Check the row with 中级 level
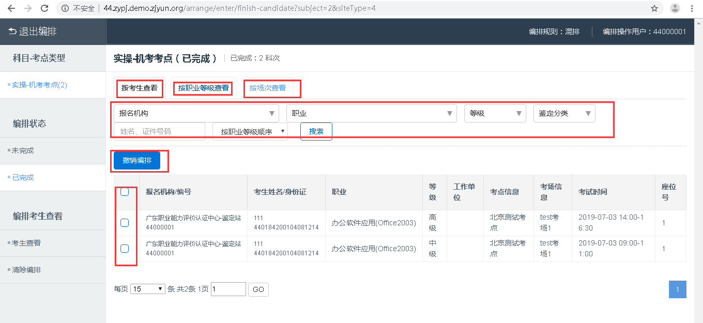 point(125,249)
